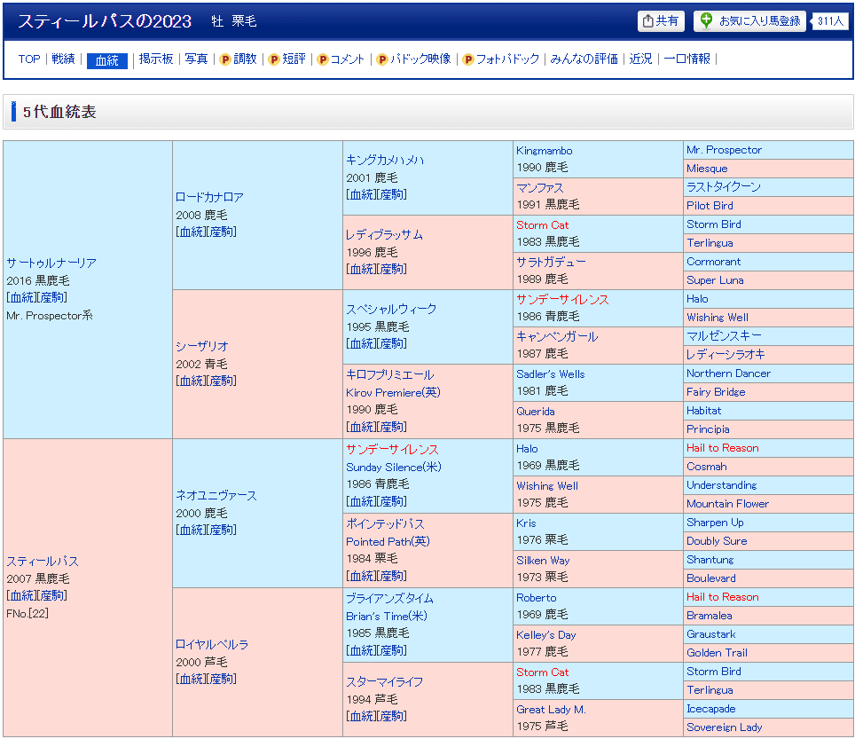Image resolution: width=855 pixels, height=739 pixels.
Task: Click the premium P icon beside パドック映像
Action: (x=382, y=59)
